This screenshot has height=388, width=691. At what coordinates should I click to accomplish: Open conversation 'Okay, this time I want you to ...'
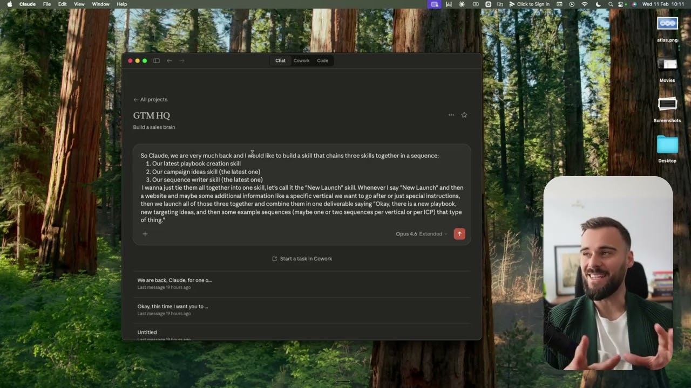coord(302,310)
